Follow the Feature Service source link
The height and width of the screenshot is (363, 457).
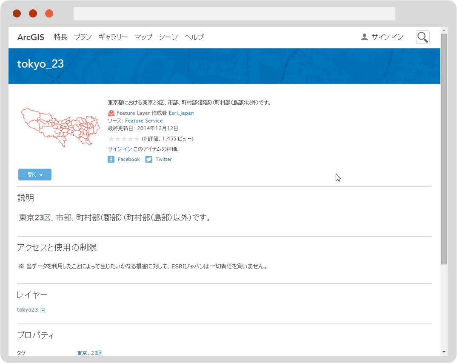click(x=144, y=121)
